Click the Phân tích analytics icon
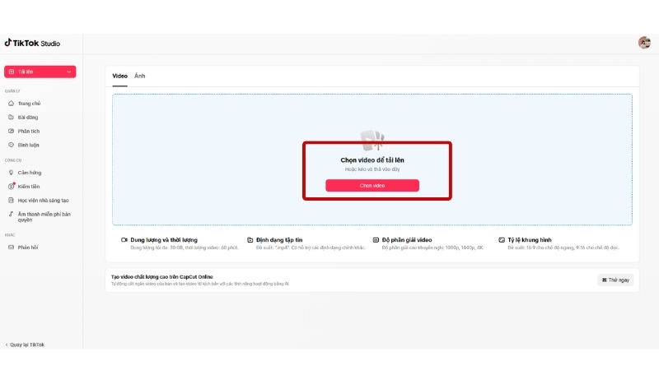This screenshot has width=659, height=370. pos(11,131)
